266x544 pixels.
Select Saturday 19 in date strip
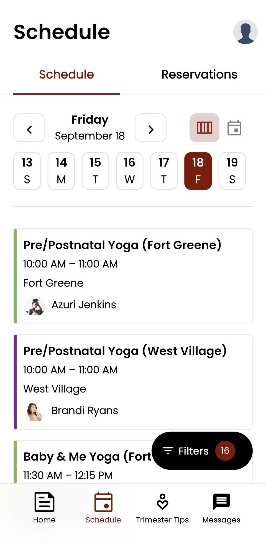point(232,171)
